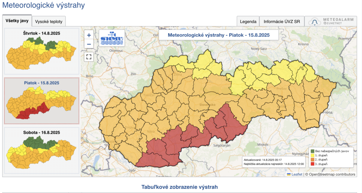Click the green Bez nebezpečných javov swatch

[x=313, y=151]
